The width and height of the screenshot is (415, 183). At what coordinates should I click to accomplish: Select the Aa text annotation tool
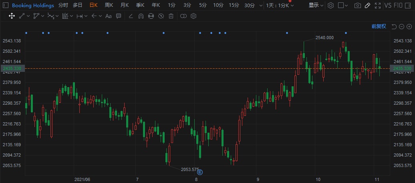(108, 16)
